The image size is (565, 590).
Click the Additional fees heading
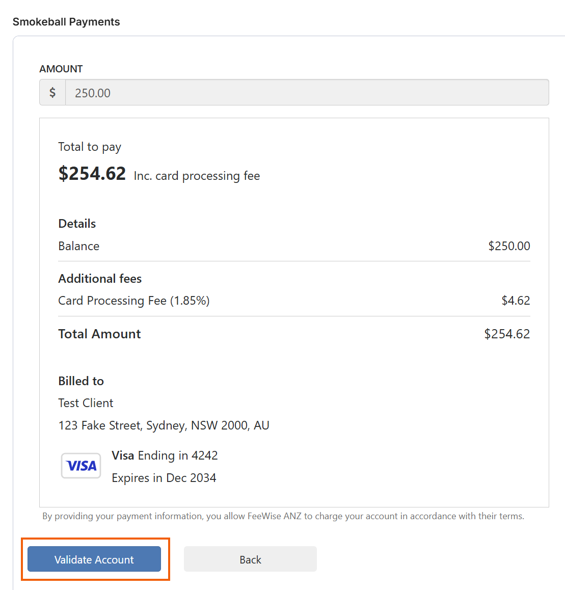coord(100,279)
